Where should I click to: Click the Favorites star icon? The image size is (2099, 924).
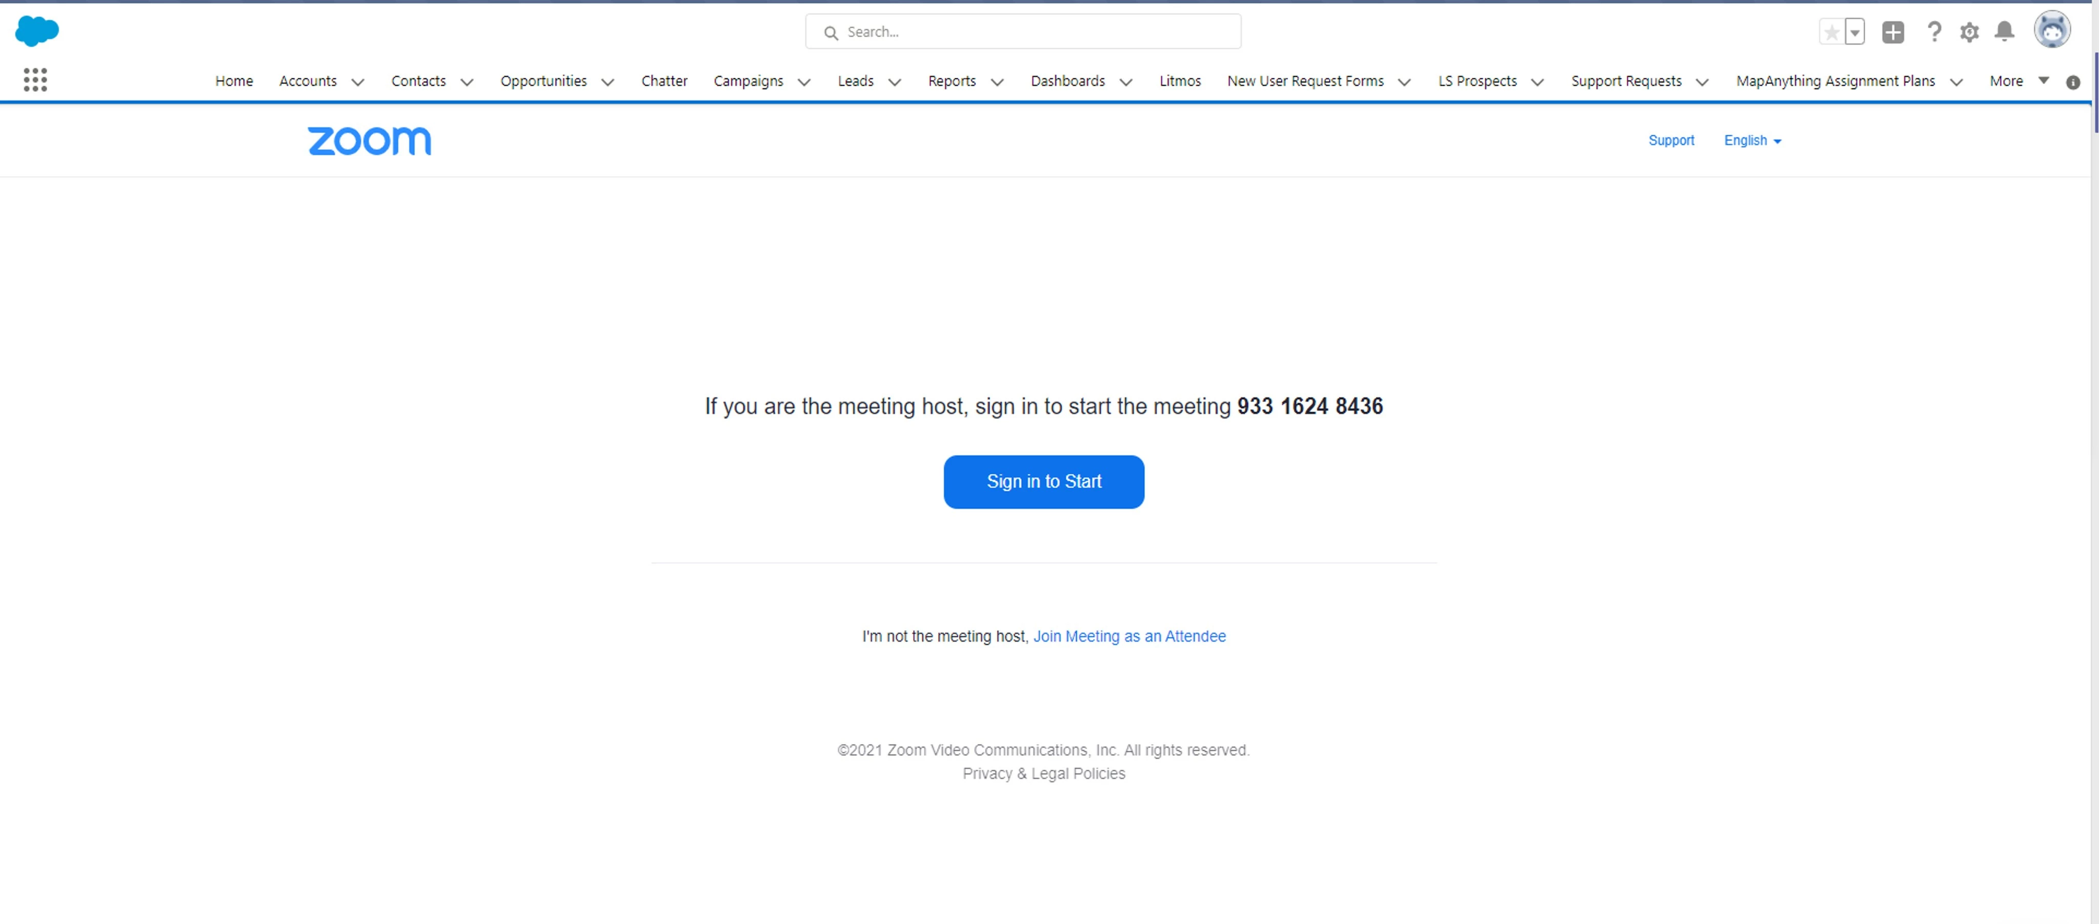tap(1831, 33)
